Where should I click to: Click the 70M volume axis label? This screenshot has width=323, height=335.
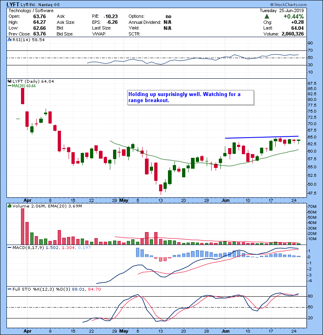[x=312, y=206]
